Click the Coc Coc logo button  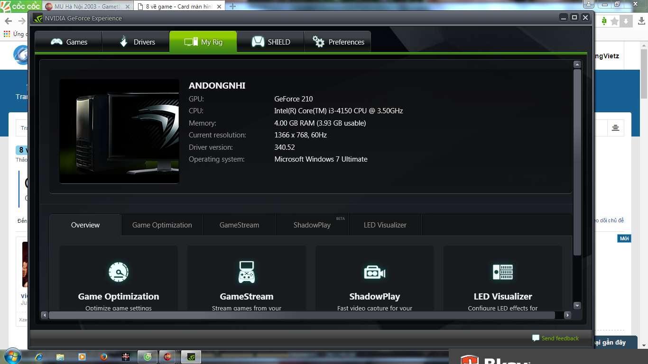coord(21,6)
